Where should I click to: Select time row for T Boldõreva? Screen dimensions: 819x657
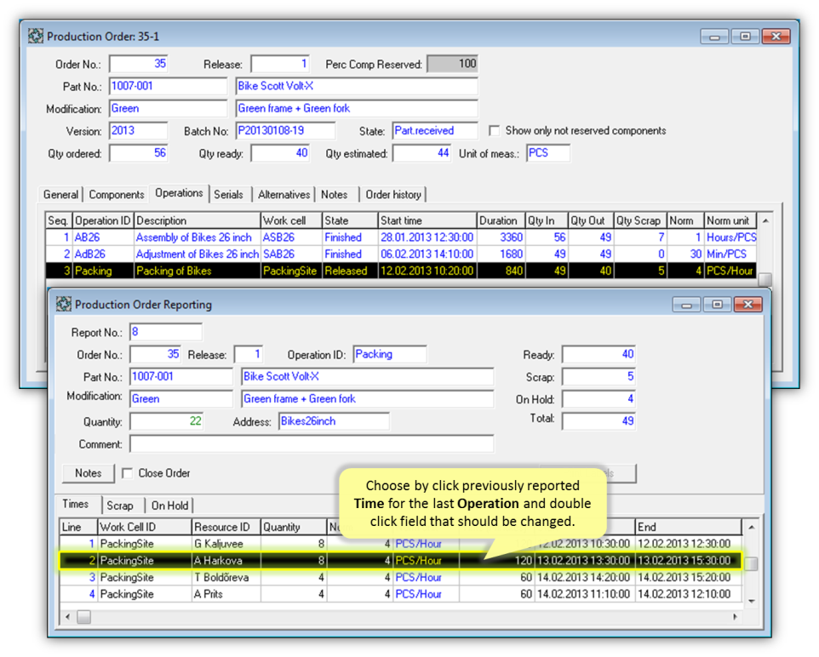coord(401,578)
